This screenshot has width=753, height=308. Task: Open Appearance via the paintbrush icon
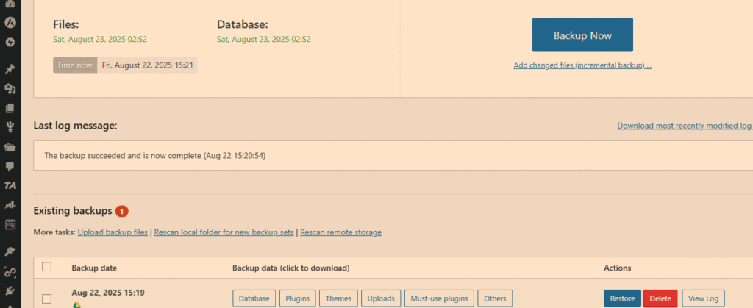pyautogui.click(x=10, y=251)
